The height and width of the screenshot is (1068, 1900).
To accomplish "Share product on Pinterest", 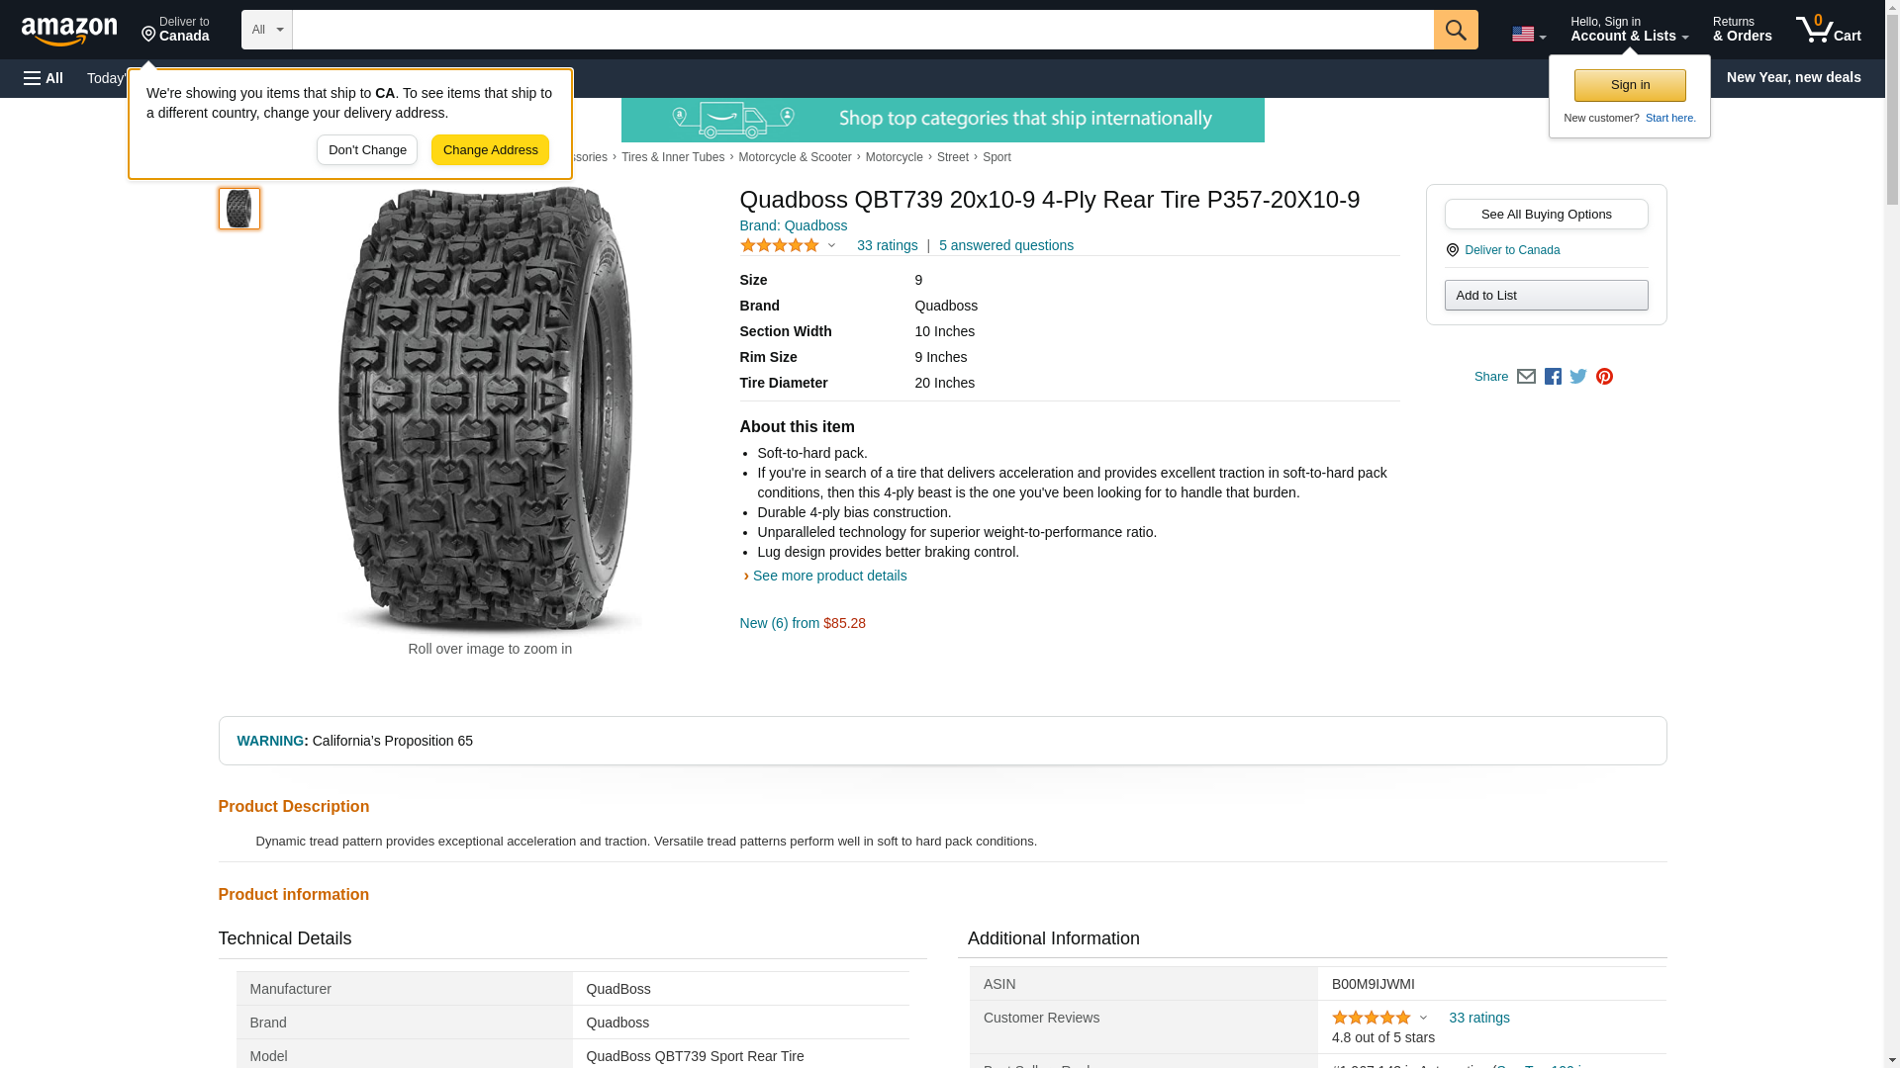I will 1604,377.
